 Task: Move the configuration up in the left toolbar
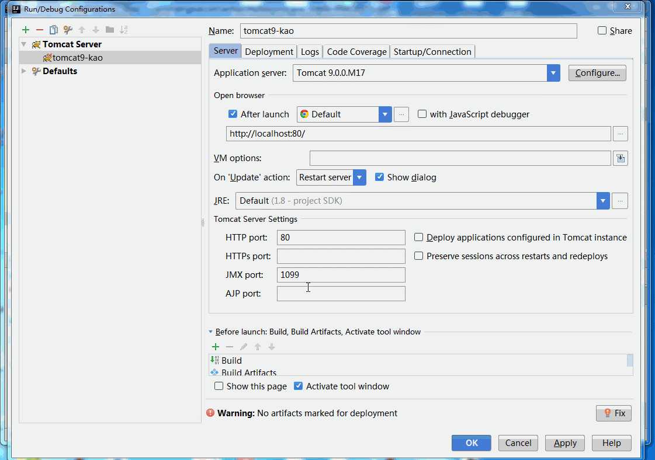tap(82, 30)
